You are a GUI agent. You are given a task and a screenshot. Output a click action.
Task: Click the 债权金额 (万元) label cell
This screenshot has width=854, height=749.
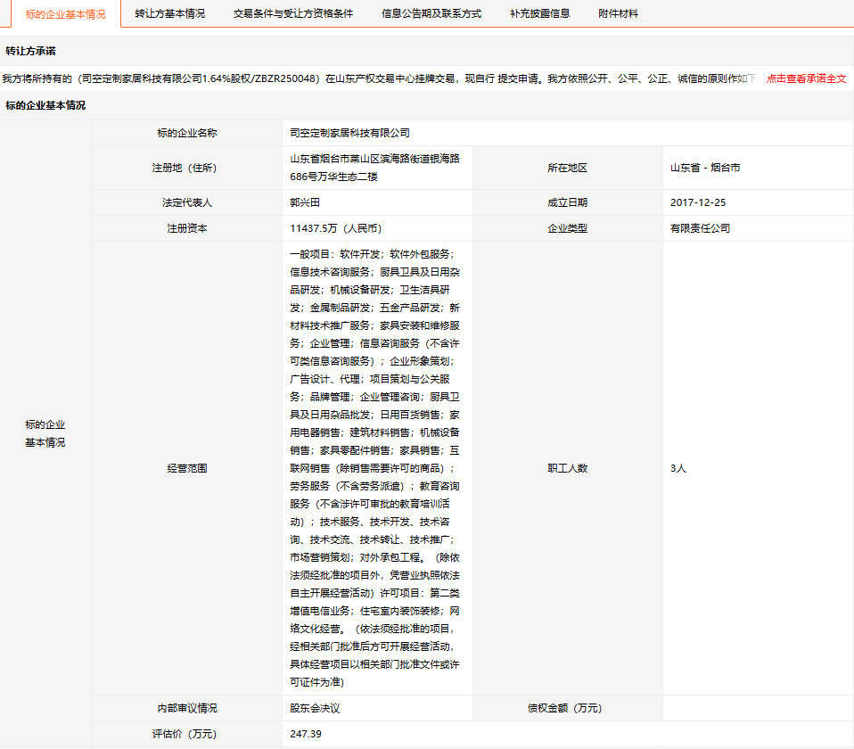coord(567,708)
